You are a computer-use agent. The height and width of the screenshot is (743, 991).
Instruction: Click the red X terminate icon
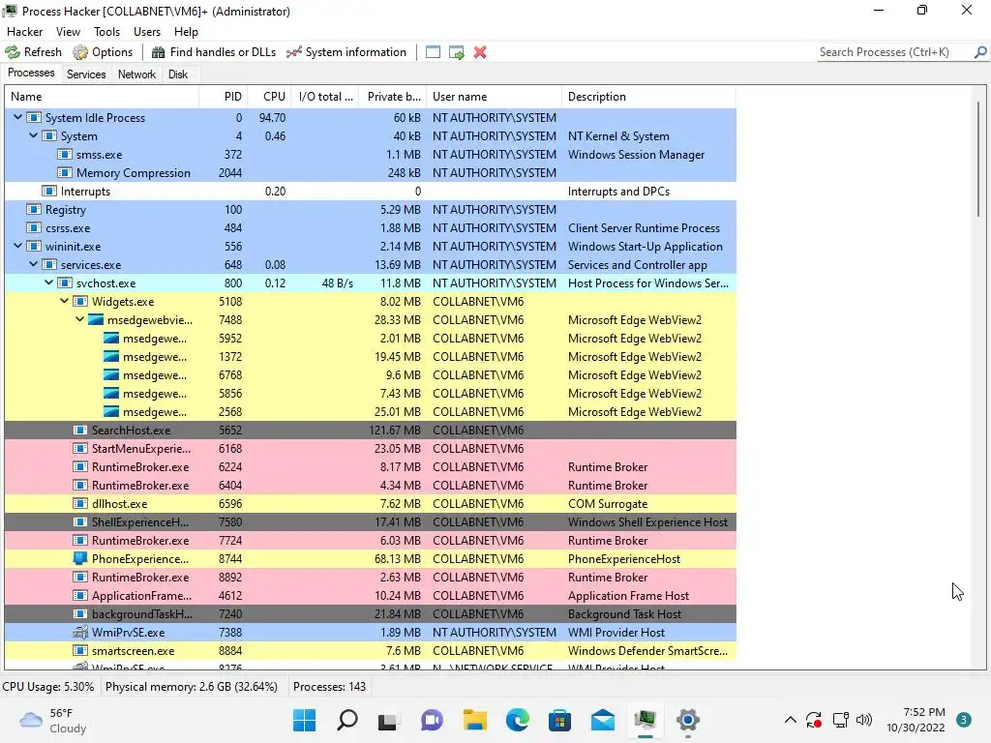480,52
